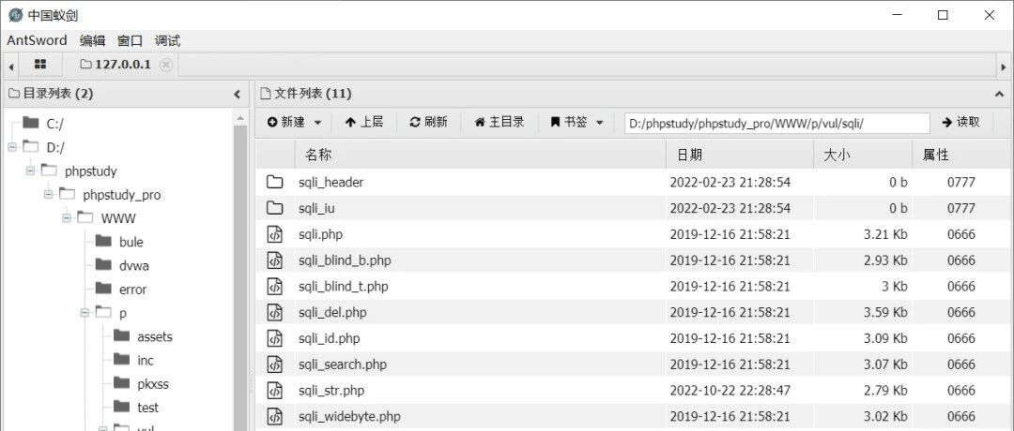1014x431 pixels.
Task: Click the WWW folder icon
Action: point(85,217)
